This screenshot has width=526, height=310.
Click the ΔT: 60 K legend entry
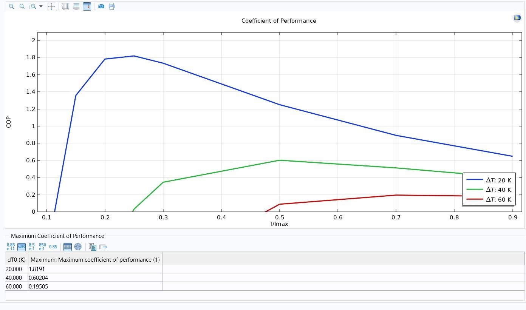pos(489,199)
